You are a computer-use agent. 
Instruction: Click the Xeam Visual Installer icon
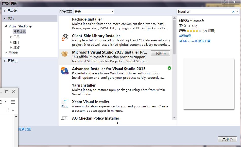[65, 104]
